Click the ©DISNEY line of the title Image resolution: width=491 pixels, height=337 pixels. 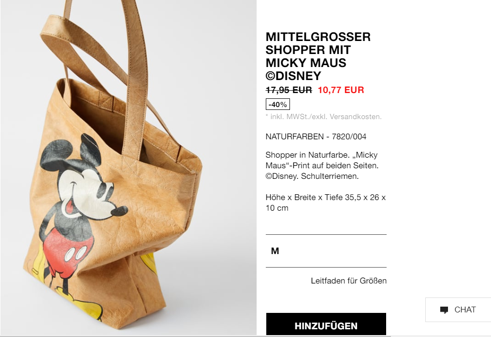point(293,76)
